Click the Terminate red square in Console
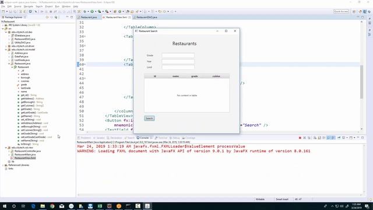The width and height of the screenshot is (373, 210). coord(300,138)
